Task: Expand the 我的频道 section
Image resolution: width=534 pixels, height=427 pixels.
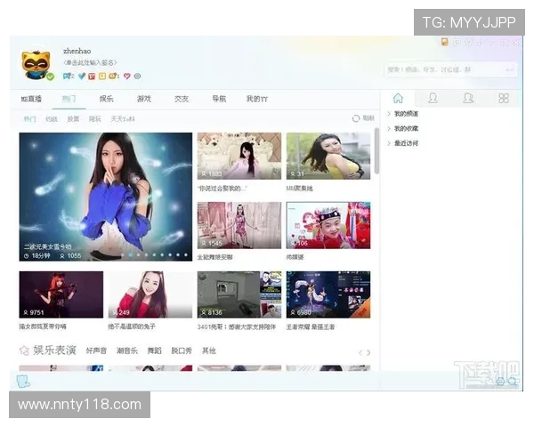Action: 403,114
